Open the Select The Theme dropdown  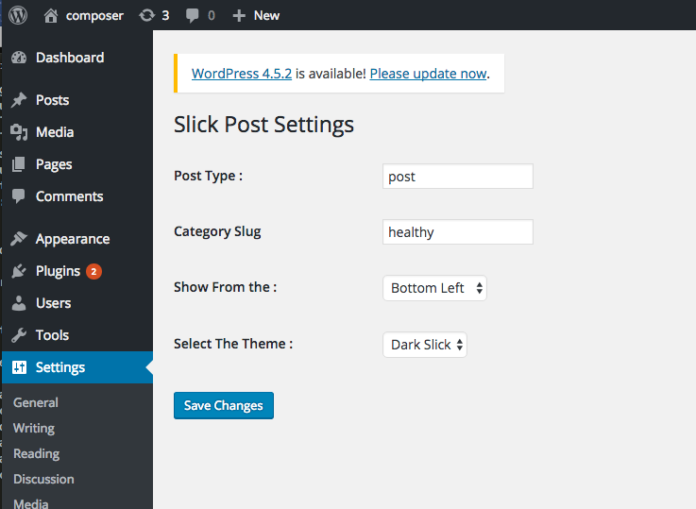tap(425, 345)
